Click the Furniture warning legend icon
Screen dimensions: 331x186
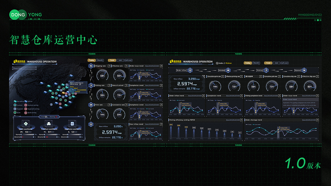pos(26,105)
